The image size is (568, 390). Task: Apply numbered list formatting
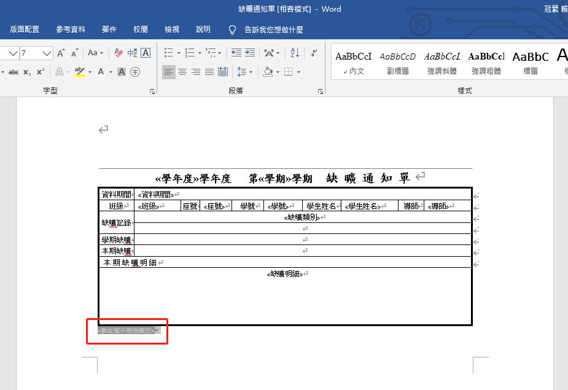190,53
